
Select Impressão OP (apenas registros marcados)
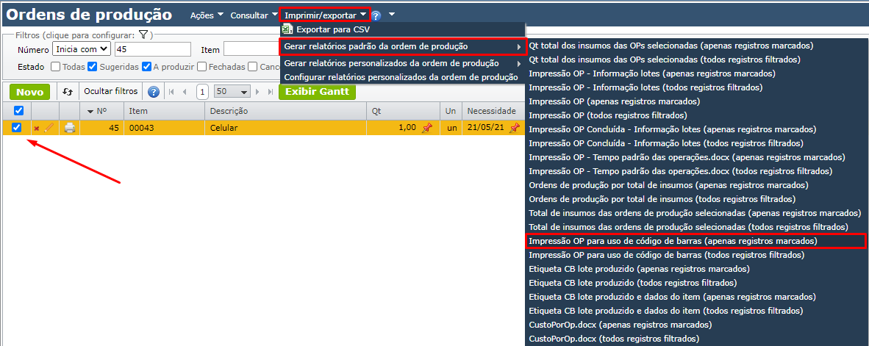(x=614, y=102)
